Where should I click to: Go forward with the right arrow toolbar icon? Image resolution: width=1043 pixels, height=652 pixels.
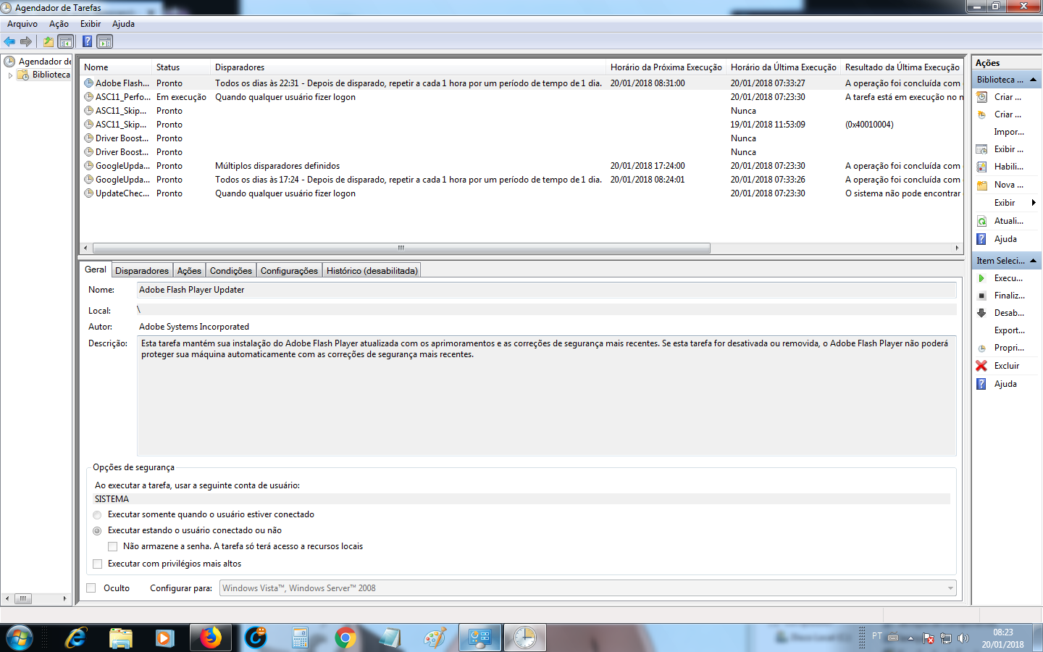click(x=26, y=41)
